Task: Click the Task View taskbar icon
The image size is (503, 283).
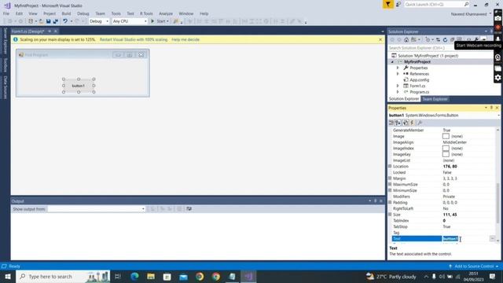Action: 118,276
